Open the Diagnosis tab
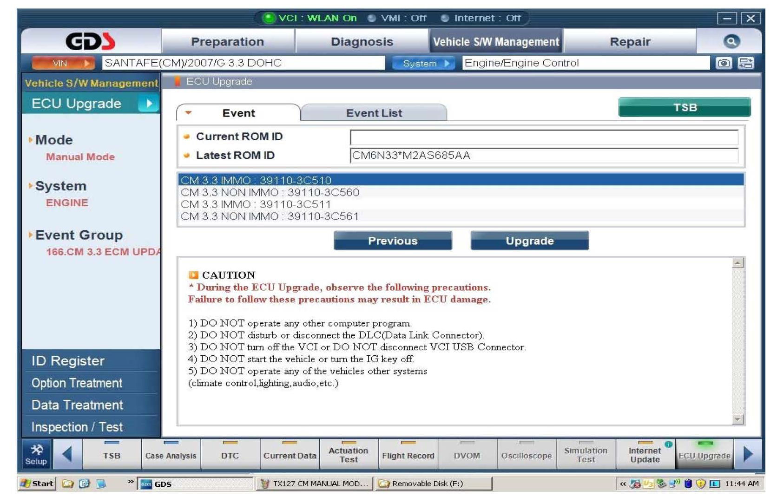Image resolution: width=777 pixels, height=503 pixels. click(362, 42)
